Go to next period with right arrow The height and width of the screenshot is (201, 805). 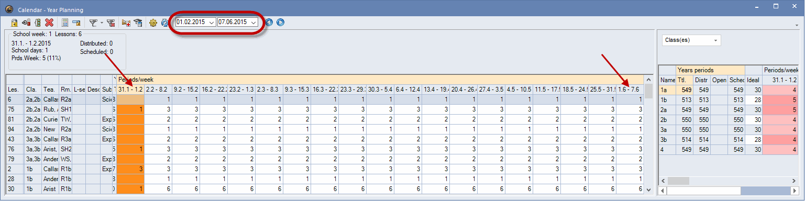point(280,23)
